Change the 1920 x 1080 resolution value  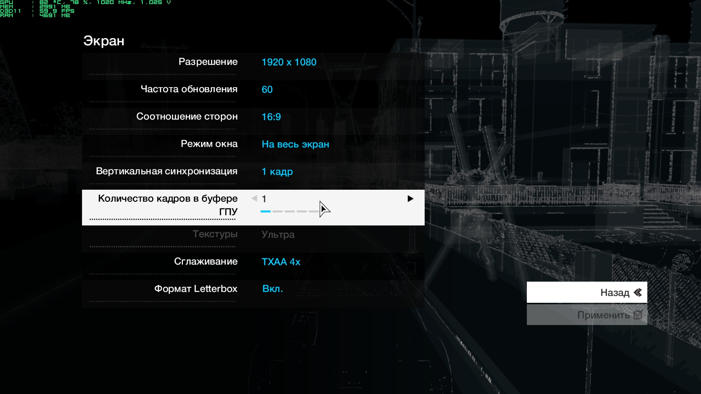point(289,62)
